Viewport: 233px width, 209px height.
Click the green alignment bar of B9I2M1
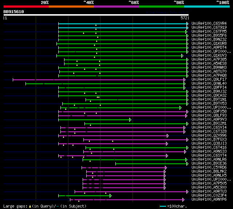click(x=137, y=124)
